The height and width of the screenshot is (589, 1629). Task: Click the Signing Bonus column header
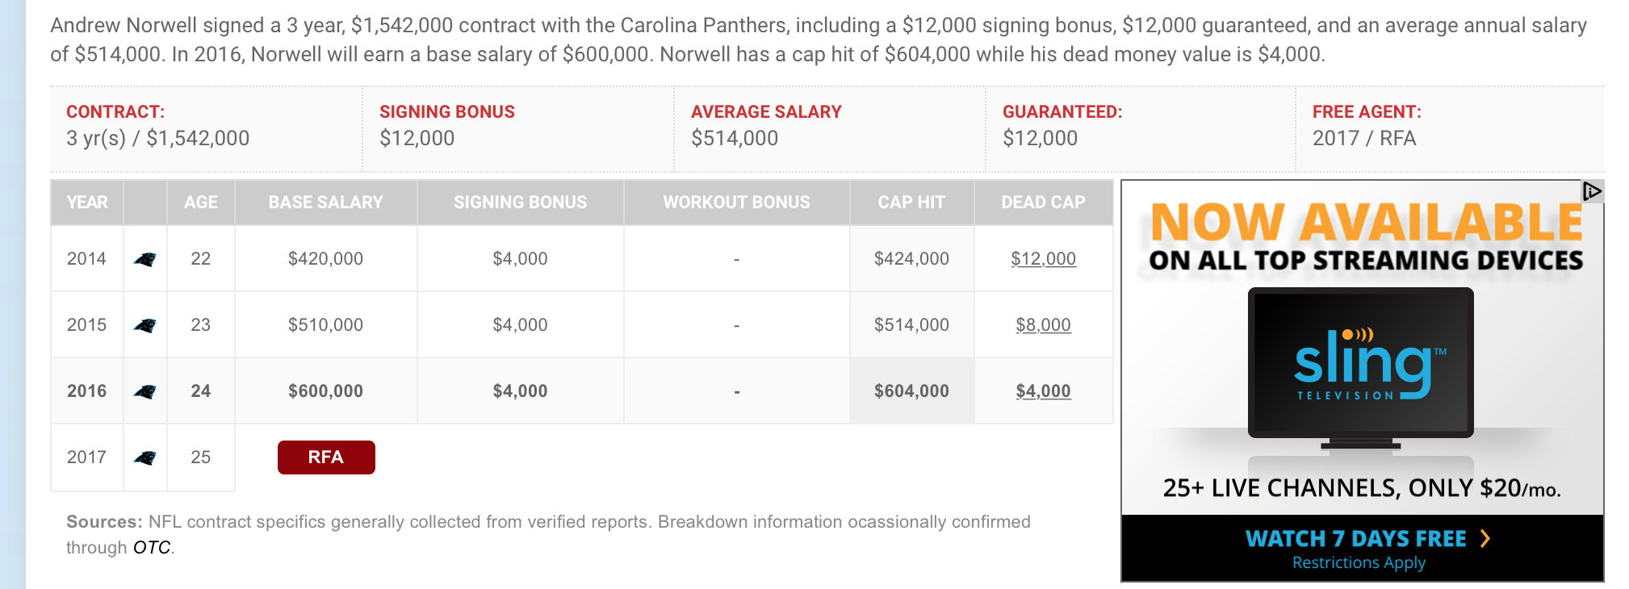pos(521,203)
